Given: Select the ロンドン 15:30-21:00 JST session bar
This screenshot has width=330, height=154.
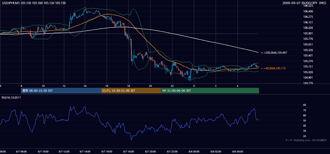Looking at the screenshot, I should [131, 91].
